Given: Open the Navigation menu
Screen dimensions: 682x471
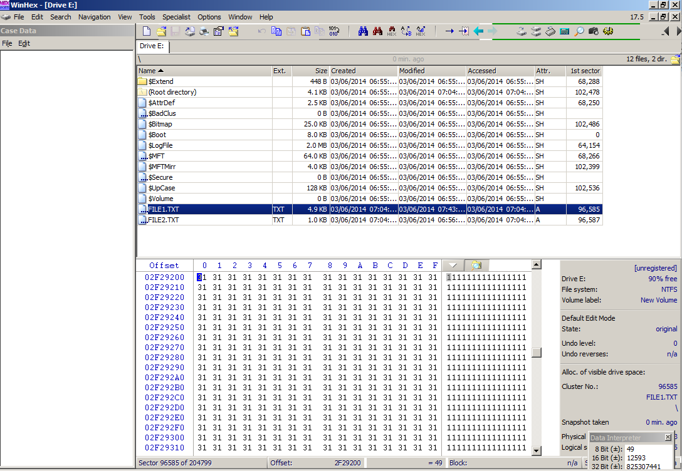Looking at the screenshot, I should (x=94, y=17).
